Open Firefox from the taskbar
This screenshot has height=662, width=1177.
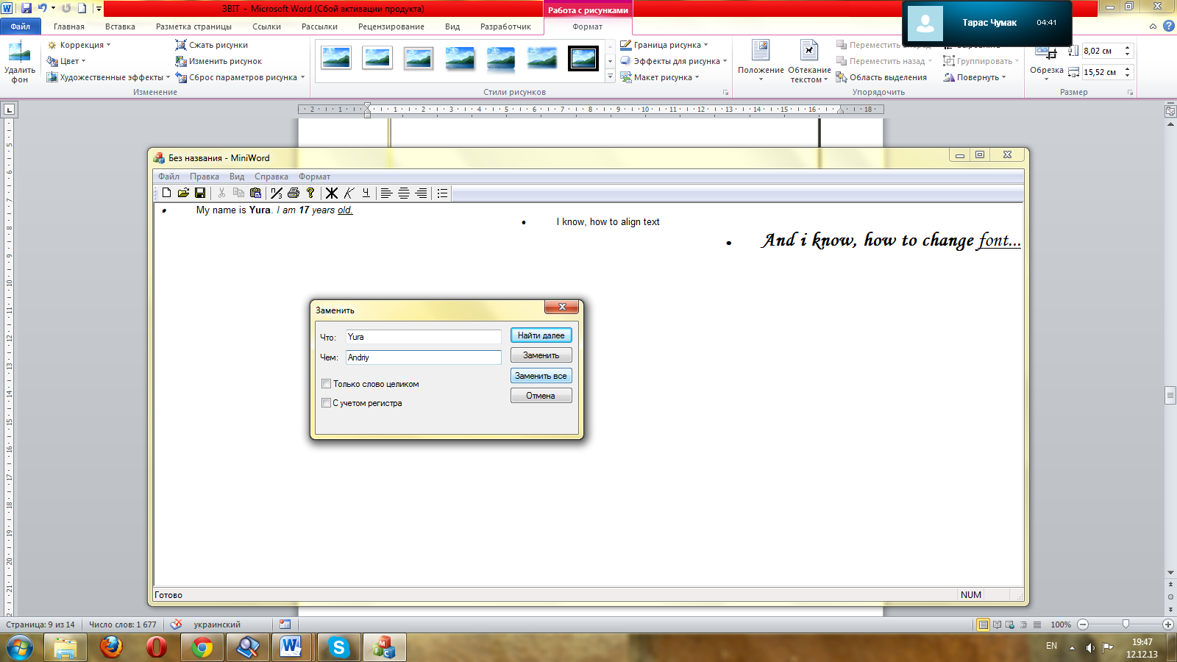[111, 647]
